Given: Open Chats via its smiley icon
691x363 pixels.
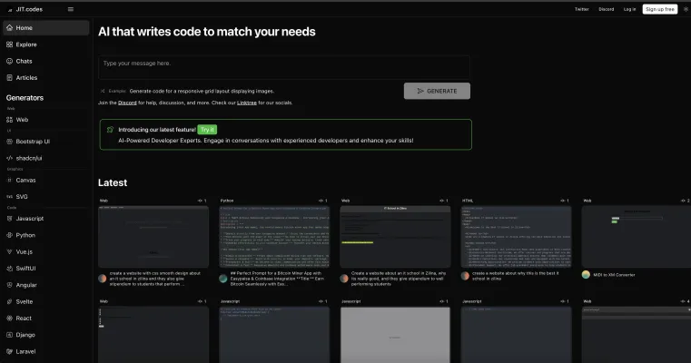Looking at the screenshot, I should click(9, 61).
